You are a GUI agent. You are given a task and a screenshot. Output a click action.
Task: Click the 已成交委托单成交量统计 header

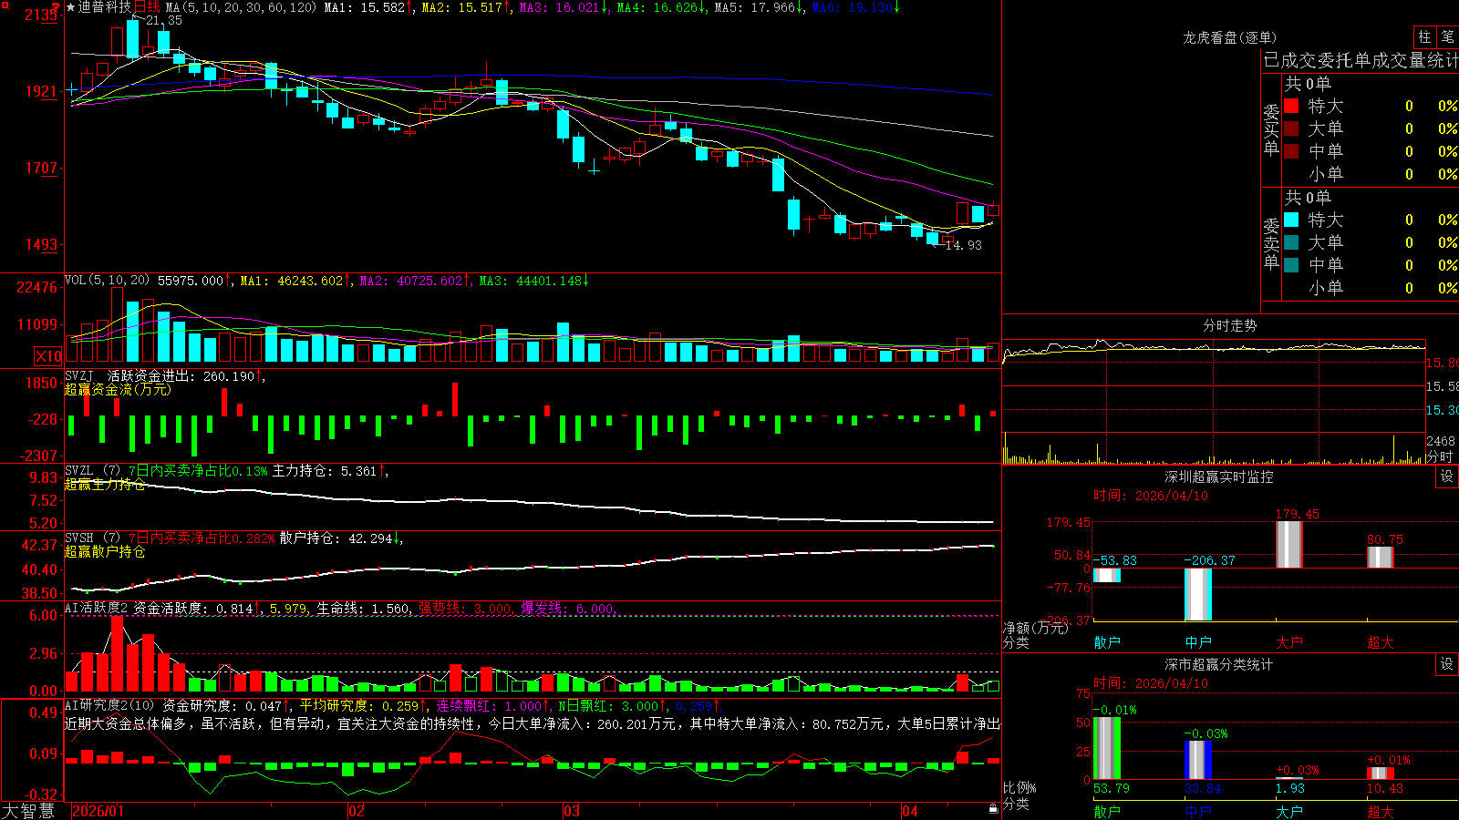[1361, 60]
